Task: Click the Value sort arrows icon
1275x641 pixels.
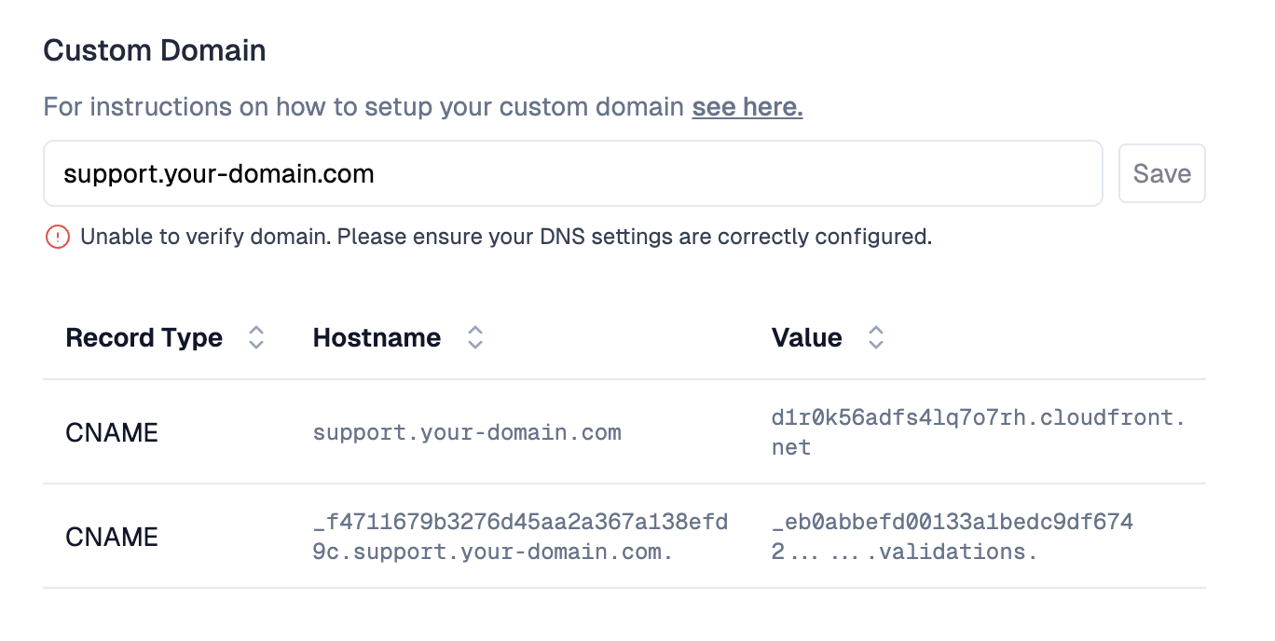Action: (x=875, y=337)
